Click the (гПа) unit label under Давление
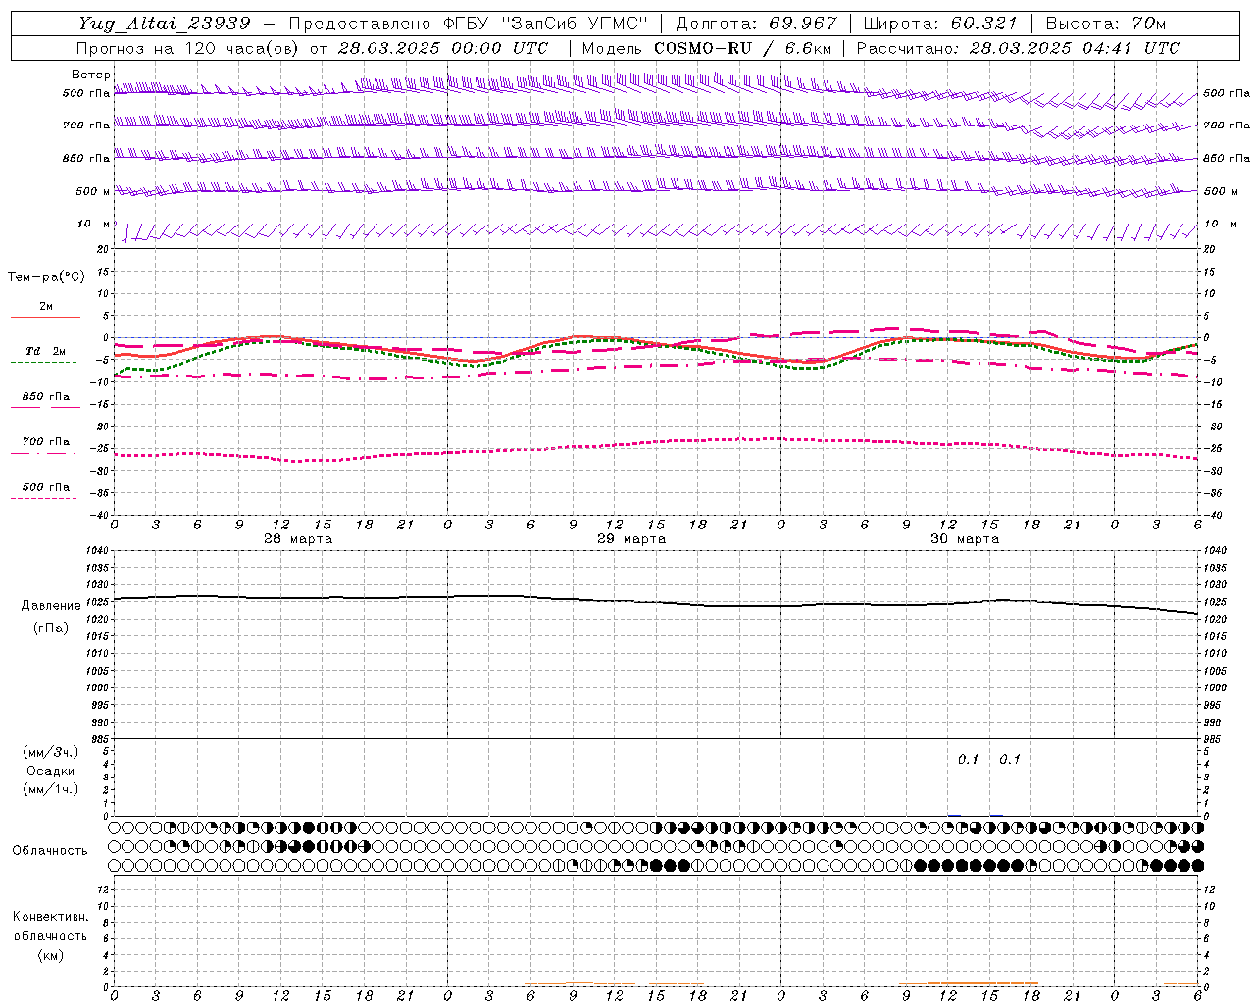 pyautogui.click(x=51, y=628)
